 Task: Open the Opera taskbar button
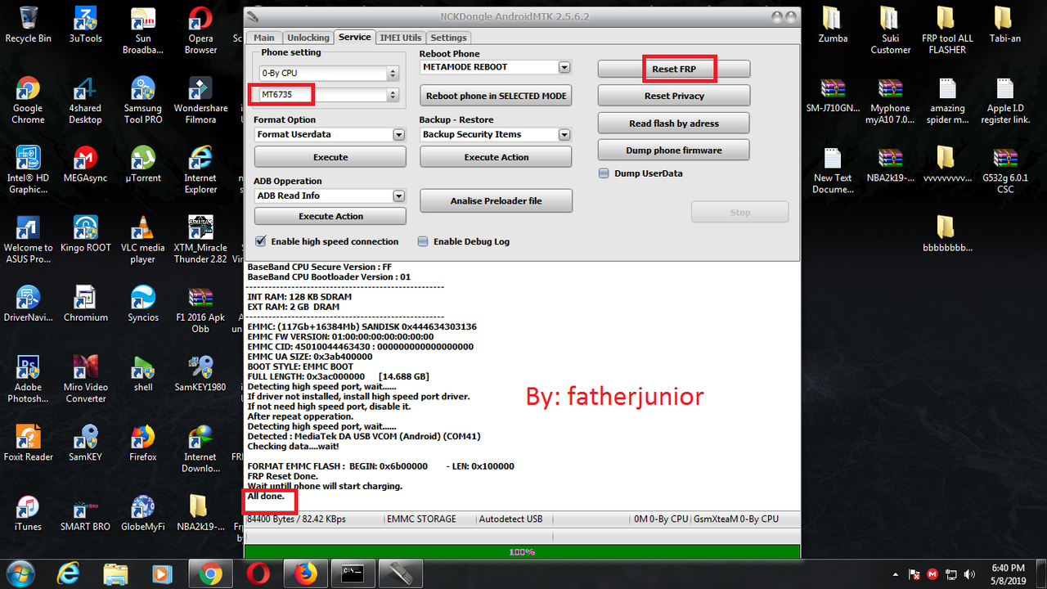258,573
